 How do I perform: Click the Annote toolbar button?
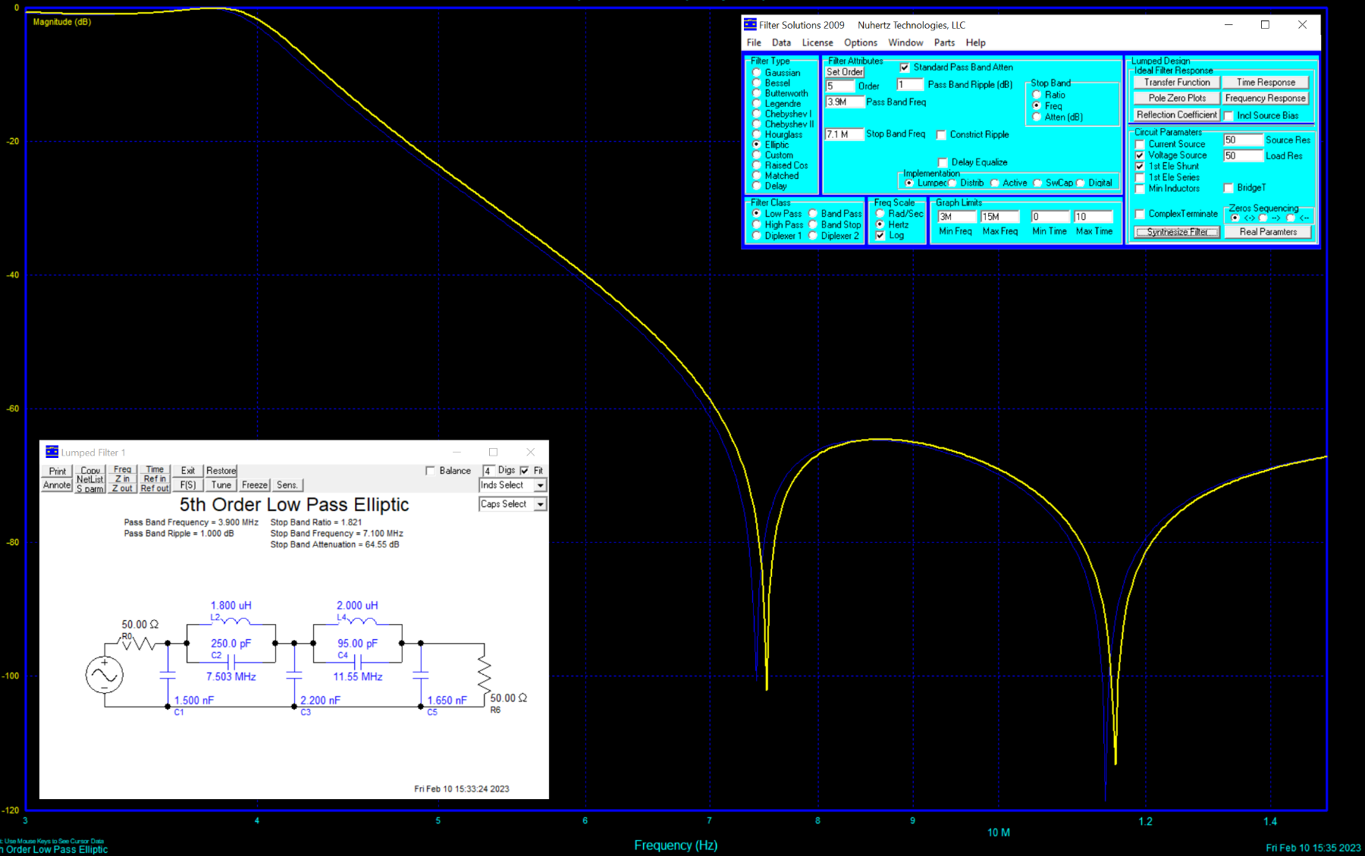57,485
